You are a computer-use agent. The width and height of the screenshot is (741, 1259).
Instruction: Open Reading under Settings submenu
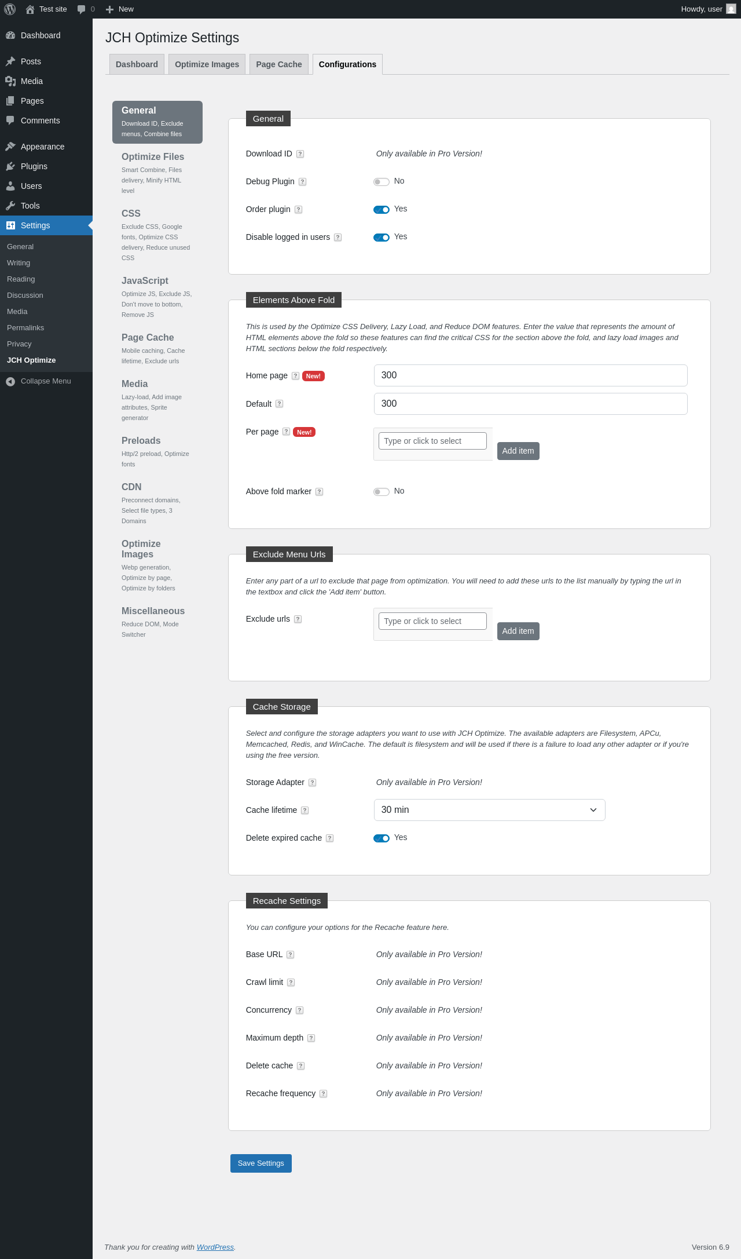coord(46,279)
